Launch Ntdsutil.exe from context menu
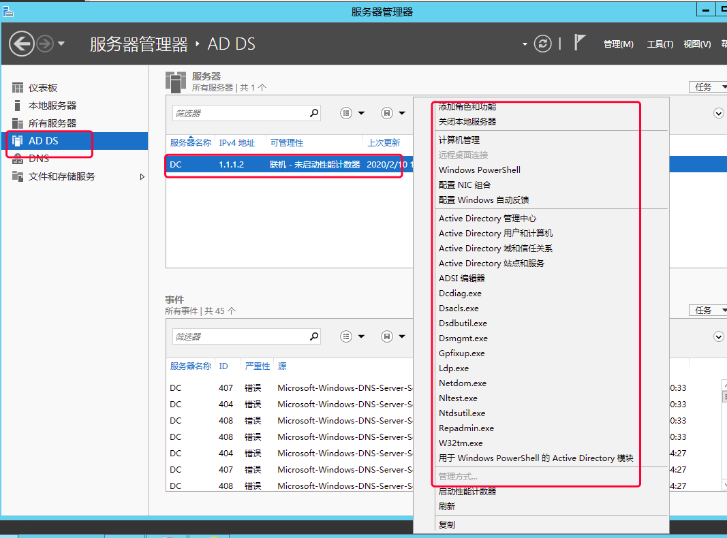Image resolution: width=727 pixels, height=538 pixels. (462, 413)
